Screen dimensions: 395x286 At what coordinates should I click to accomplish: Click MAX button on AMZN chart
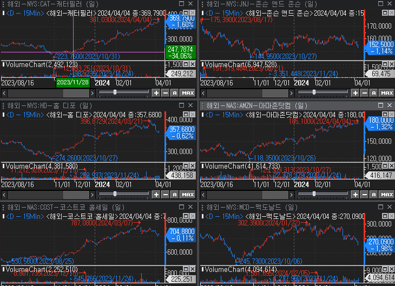tap(387, 195)
